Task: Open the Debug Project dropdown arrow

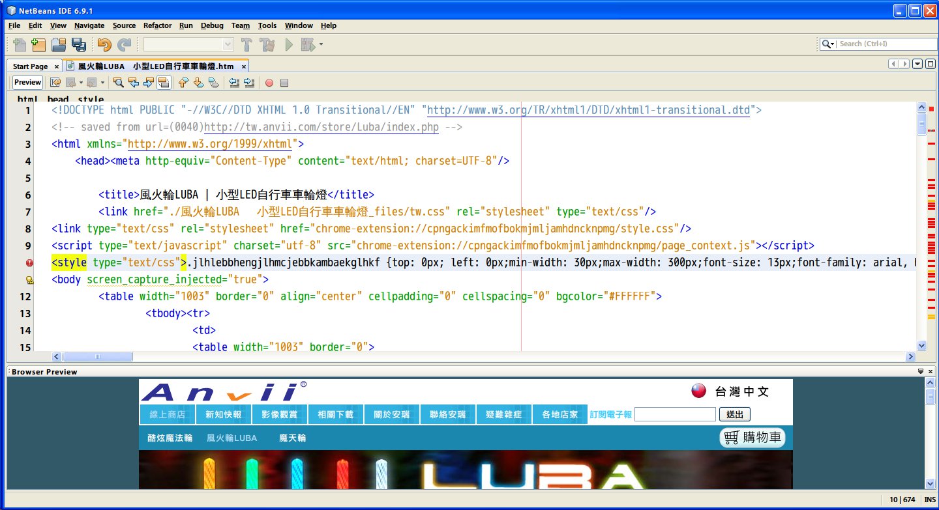Action: click(x=321, y=44)
